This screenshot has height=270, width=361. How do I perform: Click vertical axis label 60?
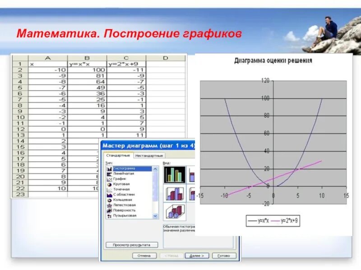(x=266, y=133)
